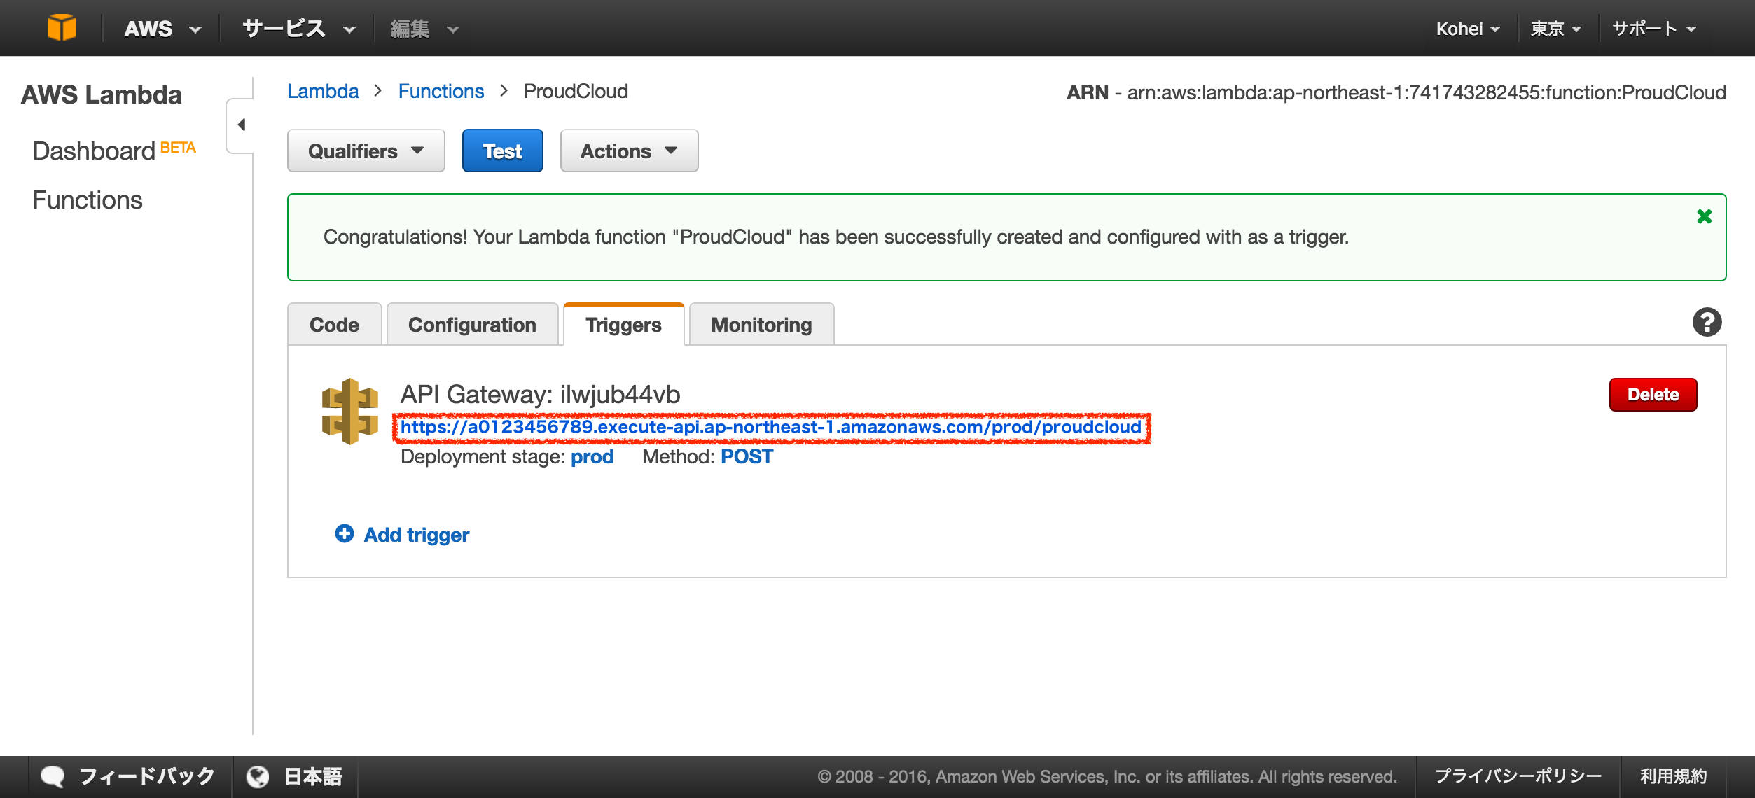Open the execute-api proudcloud URL link
Image resolution: width=1755 pixels, height=798 pixels.
[x=770, y=427]
